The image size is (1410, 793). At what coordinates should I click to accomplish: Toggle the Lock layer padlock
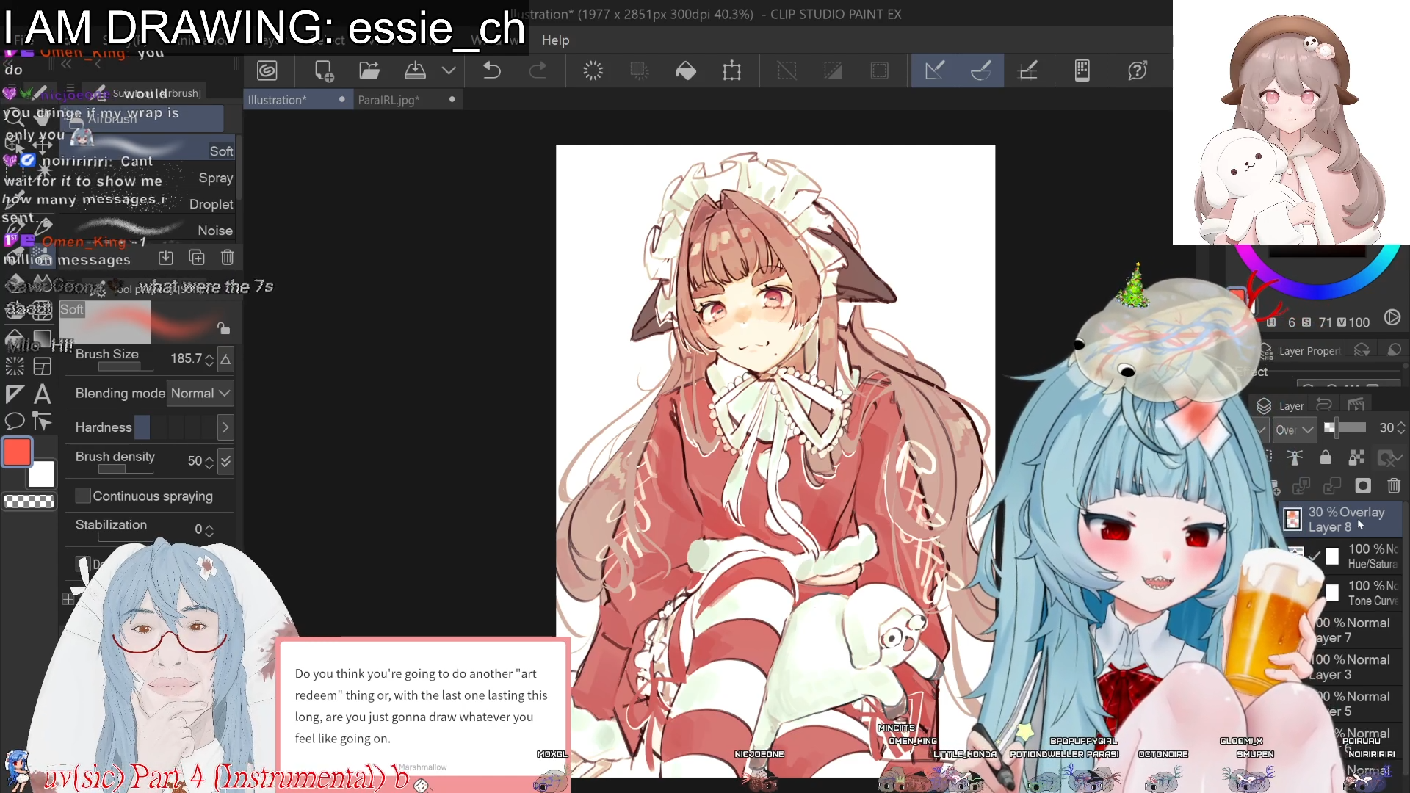coord(1326,458)
